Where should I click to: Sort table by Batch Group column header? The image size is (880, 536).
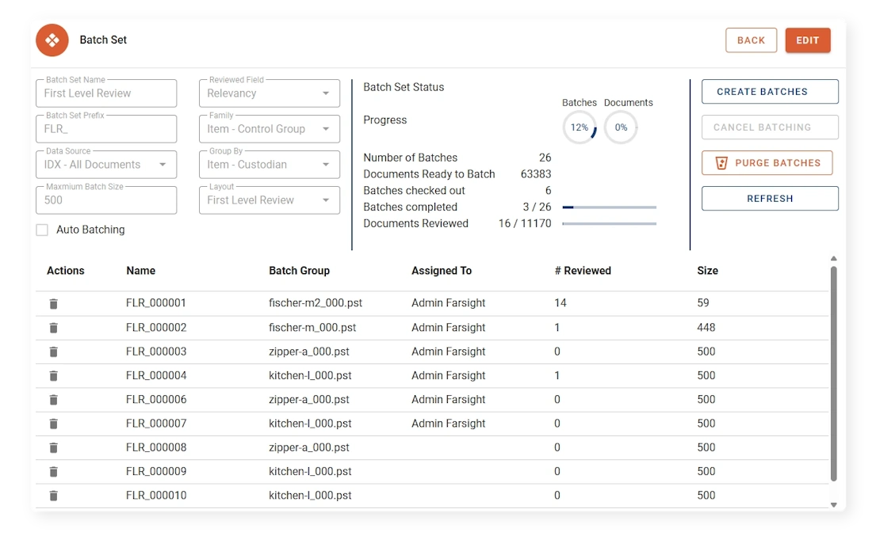299,271
